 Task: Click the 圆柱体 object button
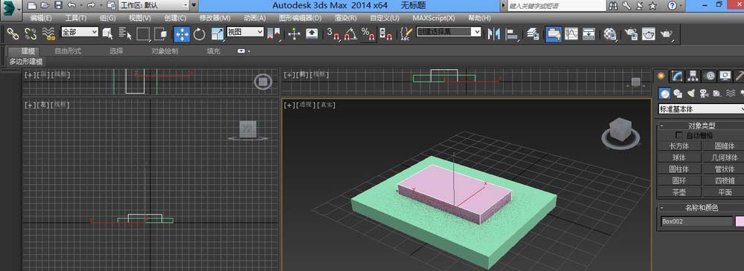[x=679, y=169]
